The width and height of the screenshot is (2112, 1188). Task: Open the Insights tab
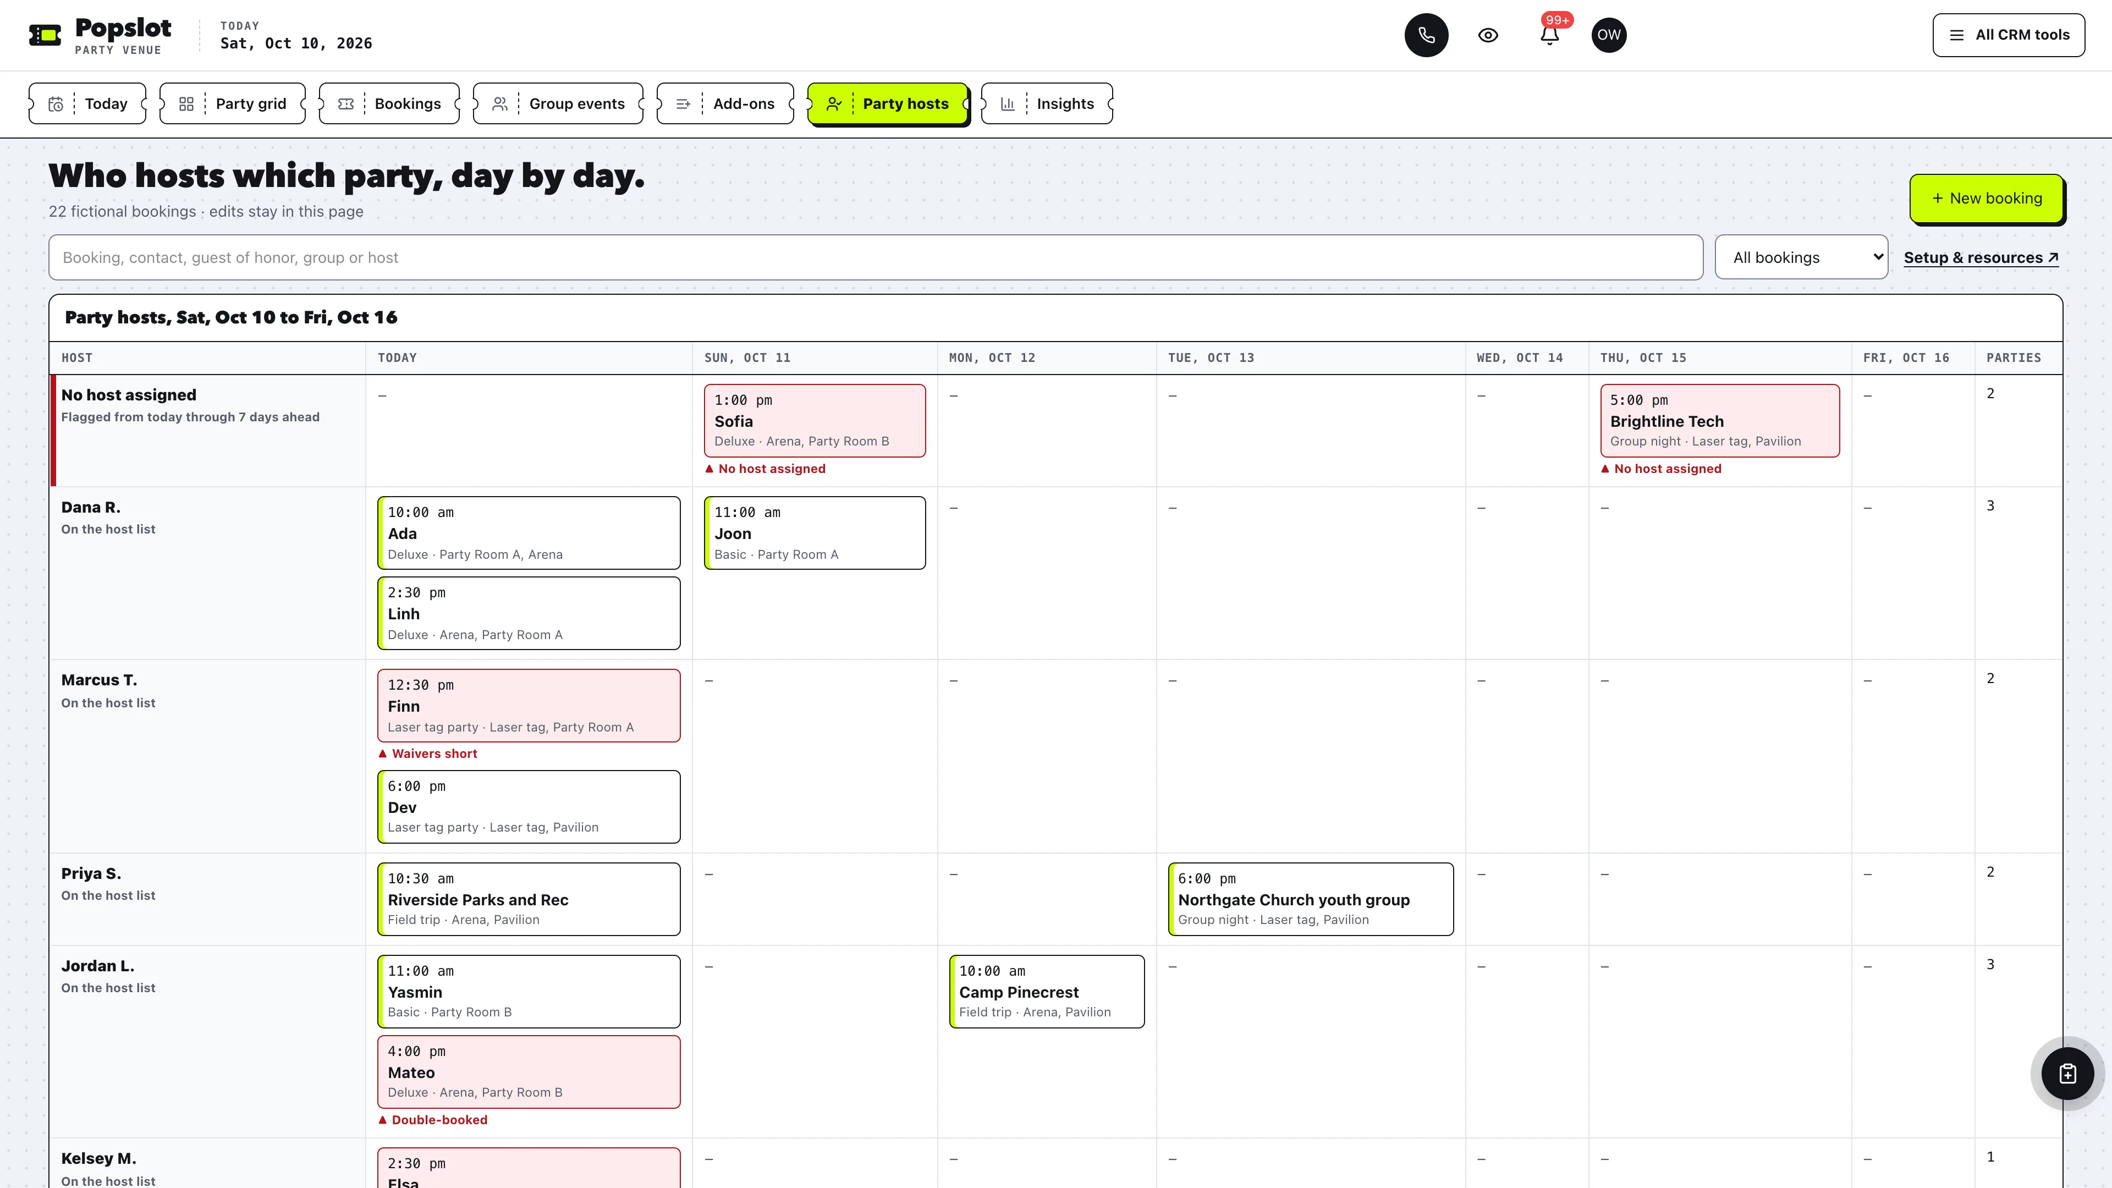coord(1047,103)
